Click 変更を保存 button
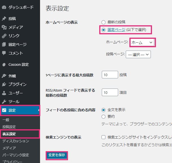This screenshot has height=163, width=172. 57,155
